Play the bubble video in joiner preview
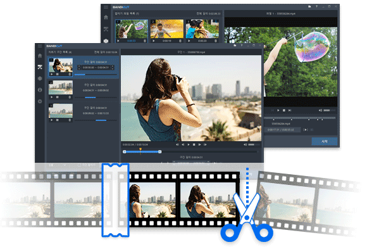 278,110
